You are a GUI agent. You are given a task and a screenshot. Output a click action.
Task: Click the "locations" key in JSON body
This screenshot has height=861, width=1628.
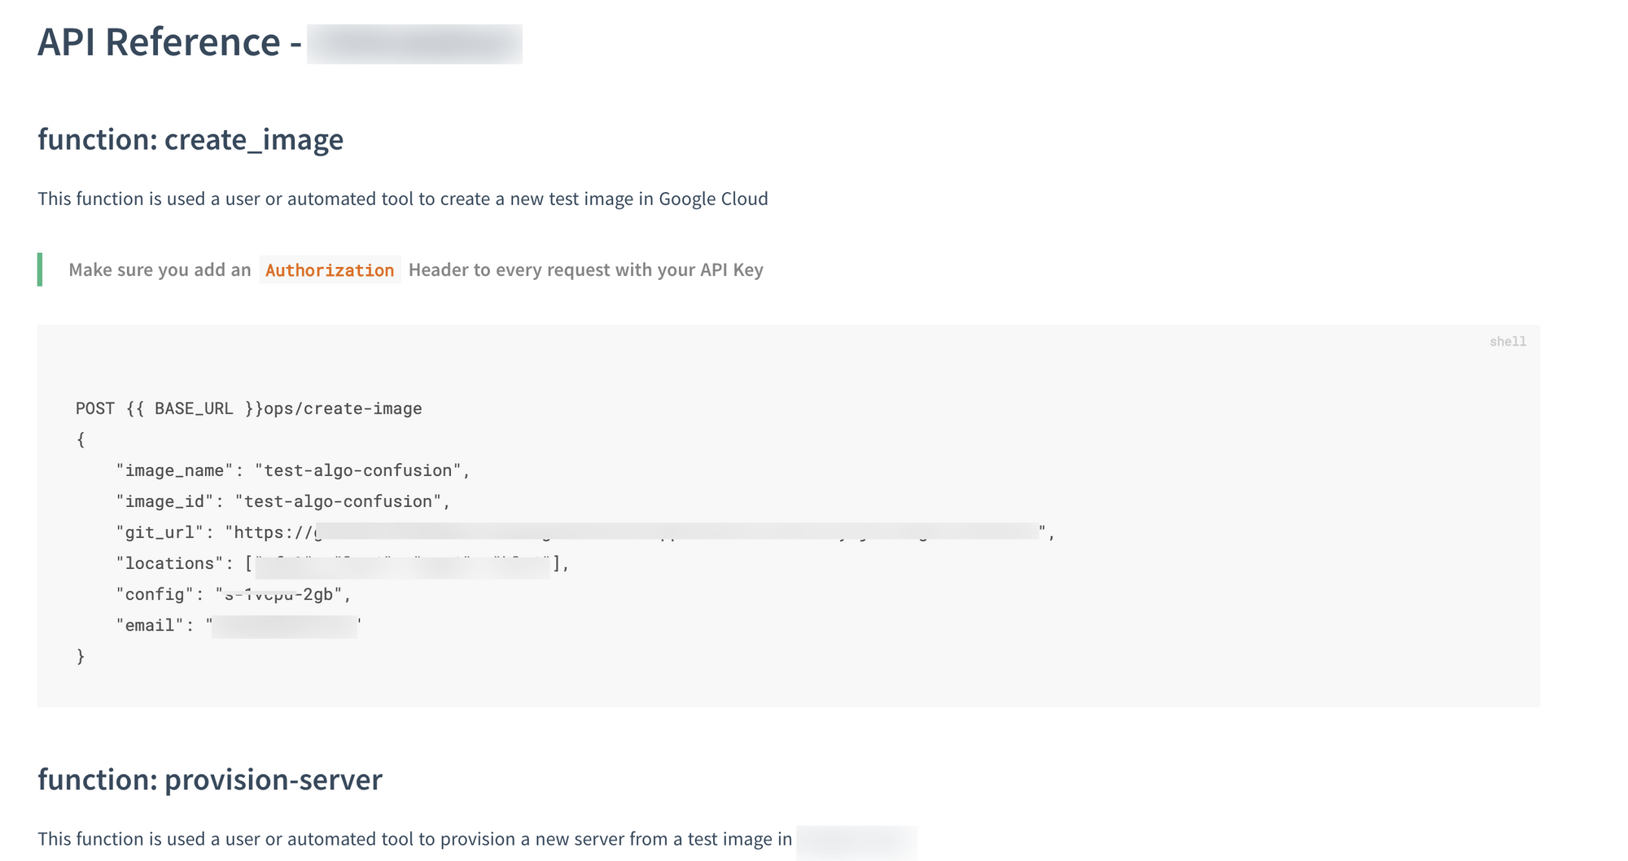tap(169, 563)
